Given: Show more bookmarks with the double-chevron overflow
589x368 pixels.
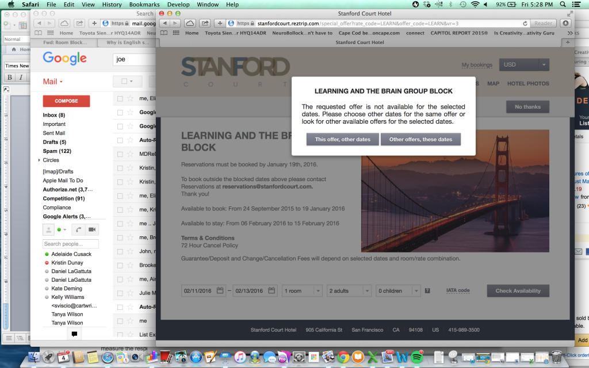Looking at the screenshot, I should coord(570,33).
